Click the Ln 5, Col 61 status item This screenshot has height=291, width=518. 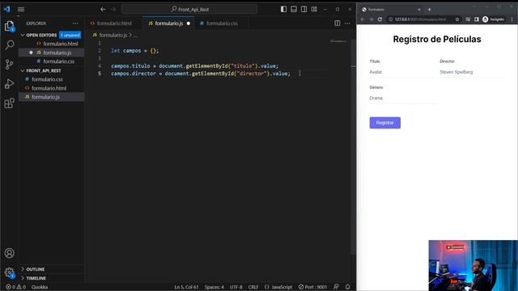point(186,287)
